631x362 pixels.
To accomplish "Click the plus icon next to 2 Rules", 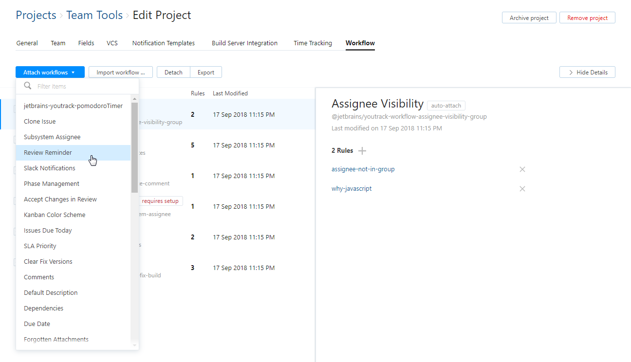I will click(x=362, y=150).
